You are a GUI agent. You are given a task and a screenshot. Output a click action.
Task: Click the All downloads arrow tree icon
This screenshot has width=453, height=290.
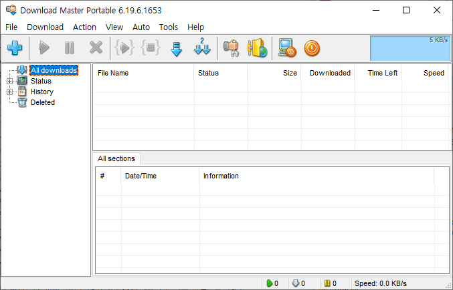pos(22,70)
